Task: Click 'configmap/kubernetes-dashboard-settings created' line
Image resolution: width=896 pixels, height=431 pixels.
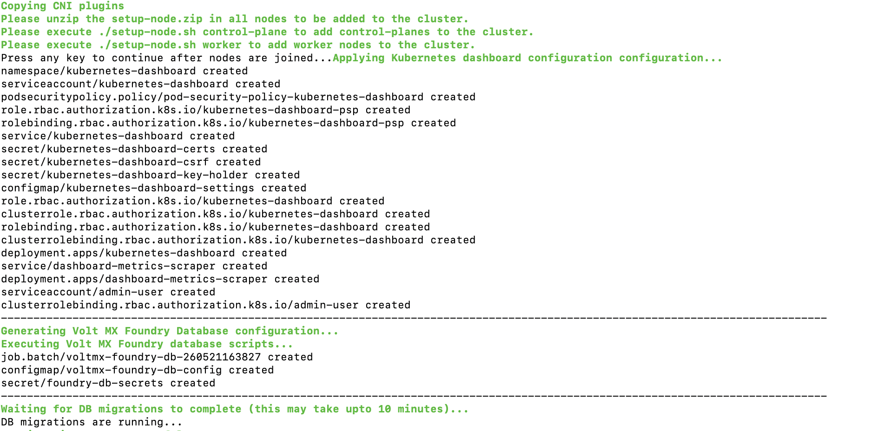Action: 153,188
